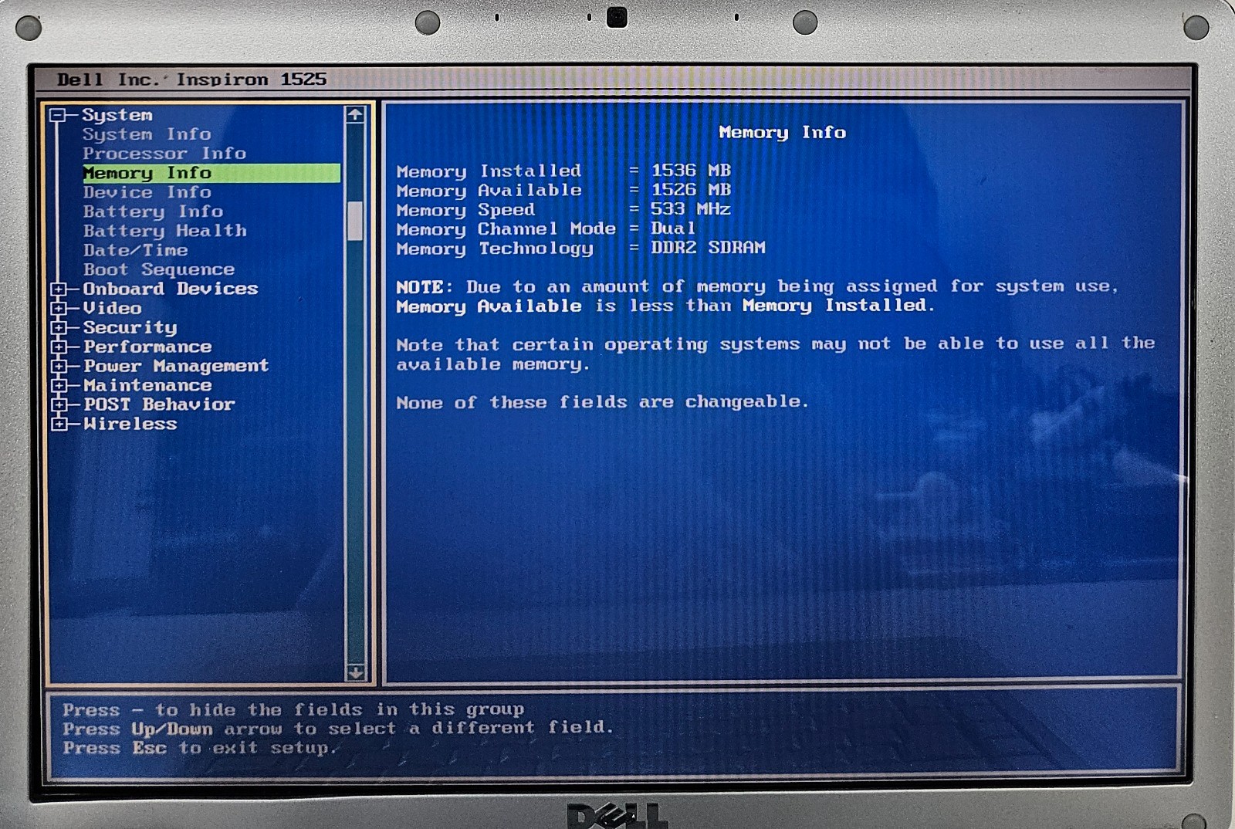Image resolution: width=1235 pixels, height=829 pixels.
Task: Open Battery Info entry
Action: pos(153,211)
